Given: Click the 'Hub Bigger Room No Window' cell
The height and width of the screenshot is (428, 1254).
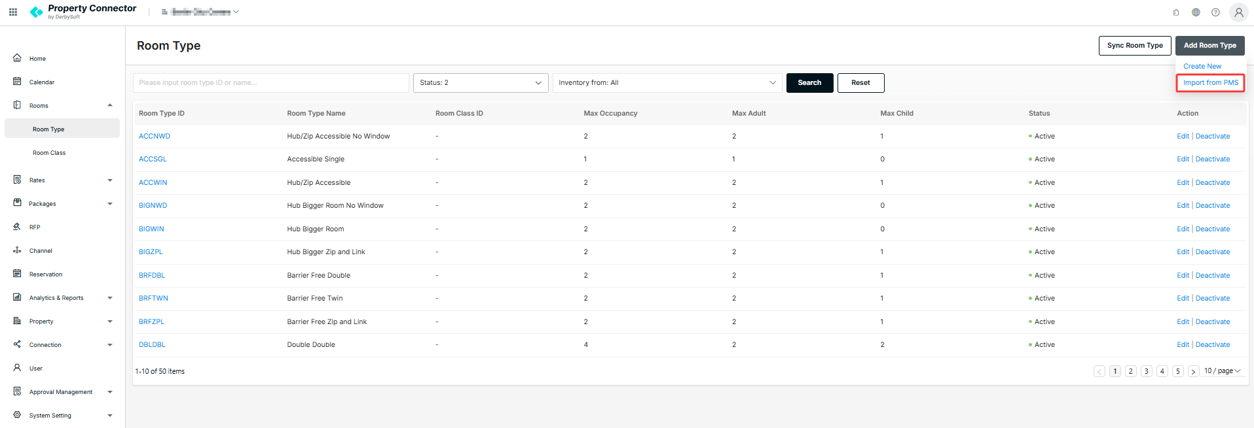Looking at the screenshot, I should pos(335,205).
